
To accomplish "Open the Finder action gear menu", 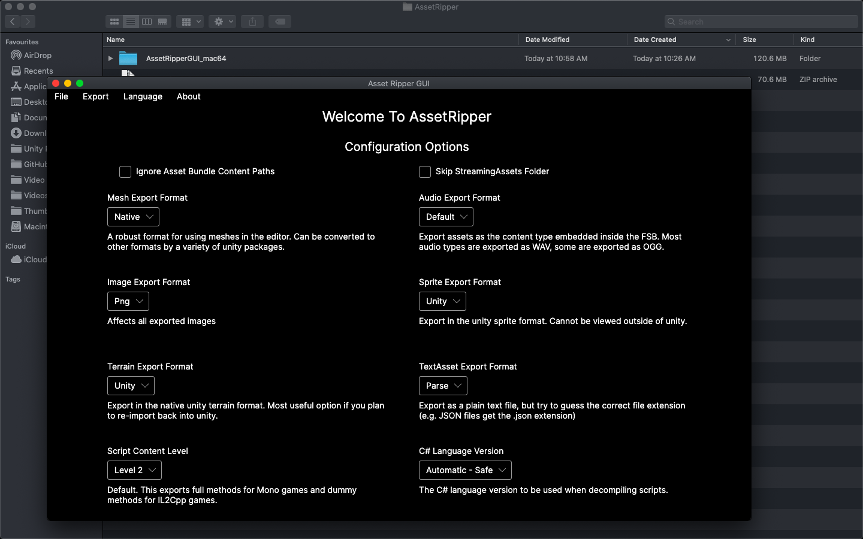I will pos(222,22).
